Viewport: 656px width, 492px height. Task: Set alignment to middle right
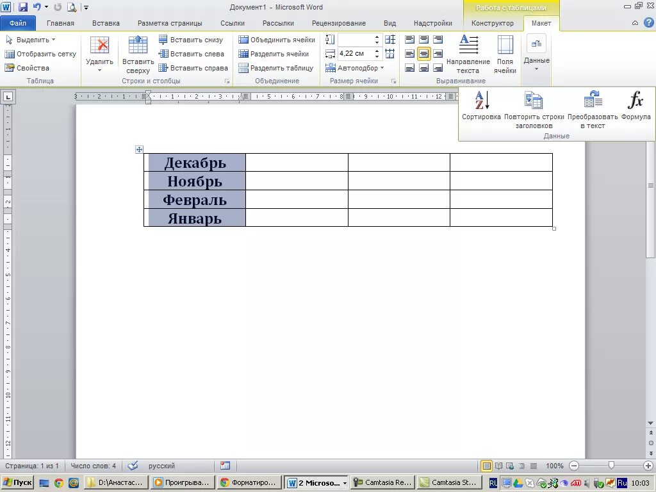point(438,54)
